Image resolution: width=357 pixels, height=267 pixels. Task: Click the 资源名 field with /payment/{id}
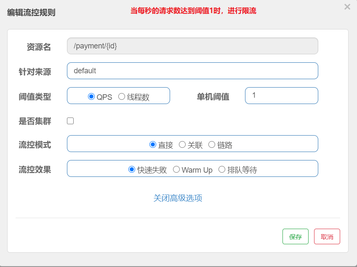[192, 46]
